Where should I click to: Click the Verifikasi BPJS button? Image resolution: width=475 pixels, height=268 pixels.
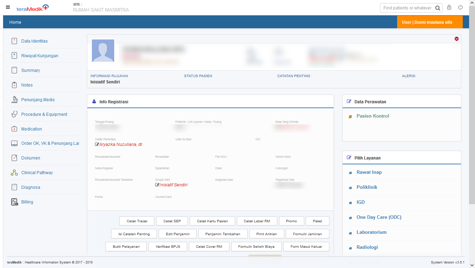(168, 246)
